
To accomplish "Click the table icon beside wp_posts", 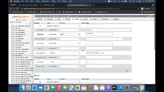I will pos(14,41).
